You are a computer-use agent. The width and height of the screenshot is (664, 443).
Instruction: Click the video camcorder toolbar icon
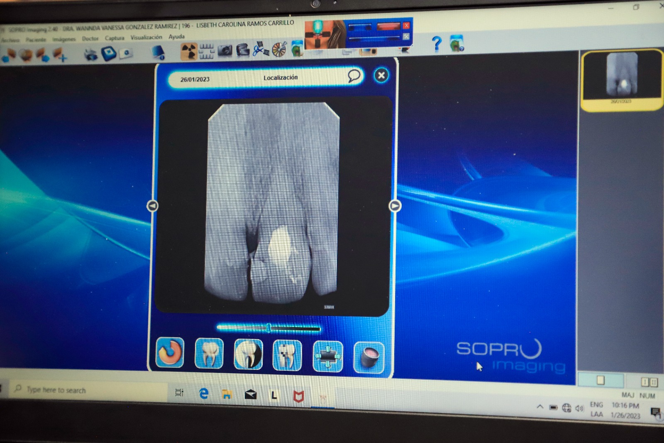click(x=243, y=50)
